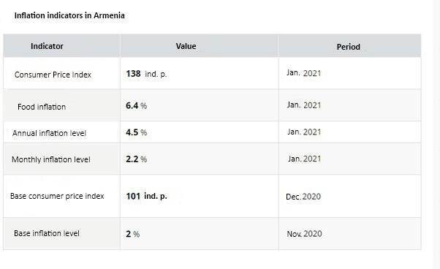Image resolution: width=440 pixels, height=269 pixels.
Task: Select the Consumer Price Index row label
Action: click(53, 75)
